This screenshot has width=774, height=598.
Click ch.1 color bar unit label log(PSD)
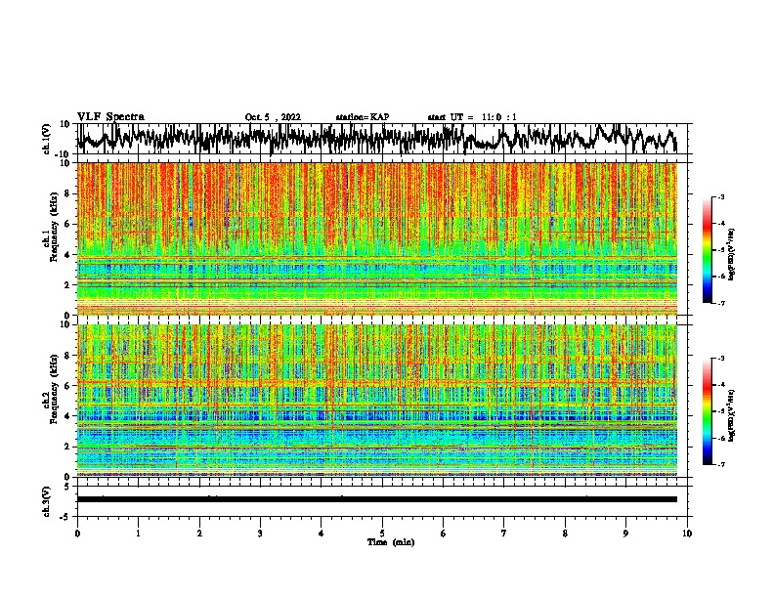(732, 255)
